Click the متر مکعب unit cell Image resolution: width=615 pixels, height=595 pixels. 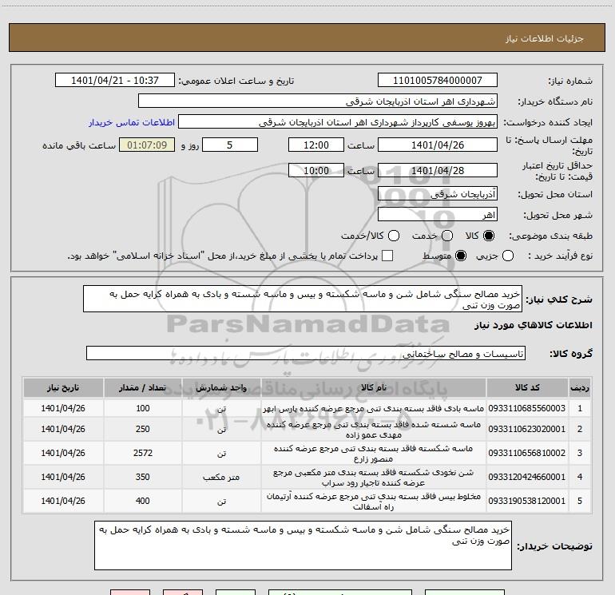(x=221, y=478)
